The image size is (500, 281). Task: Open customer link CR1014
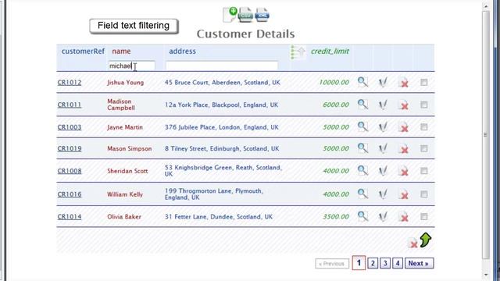pyautogui.click(x=70, y=217)
